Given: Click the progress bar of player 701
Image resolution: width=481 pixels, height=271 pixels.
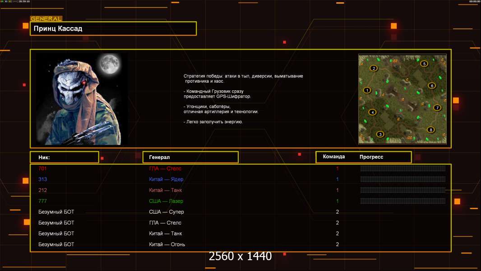Looking at the screenshot, I should (x=402, y=168).
